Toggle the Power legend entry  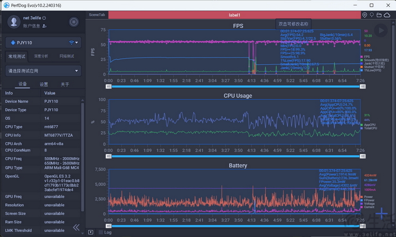click(367, 196)
